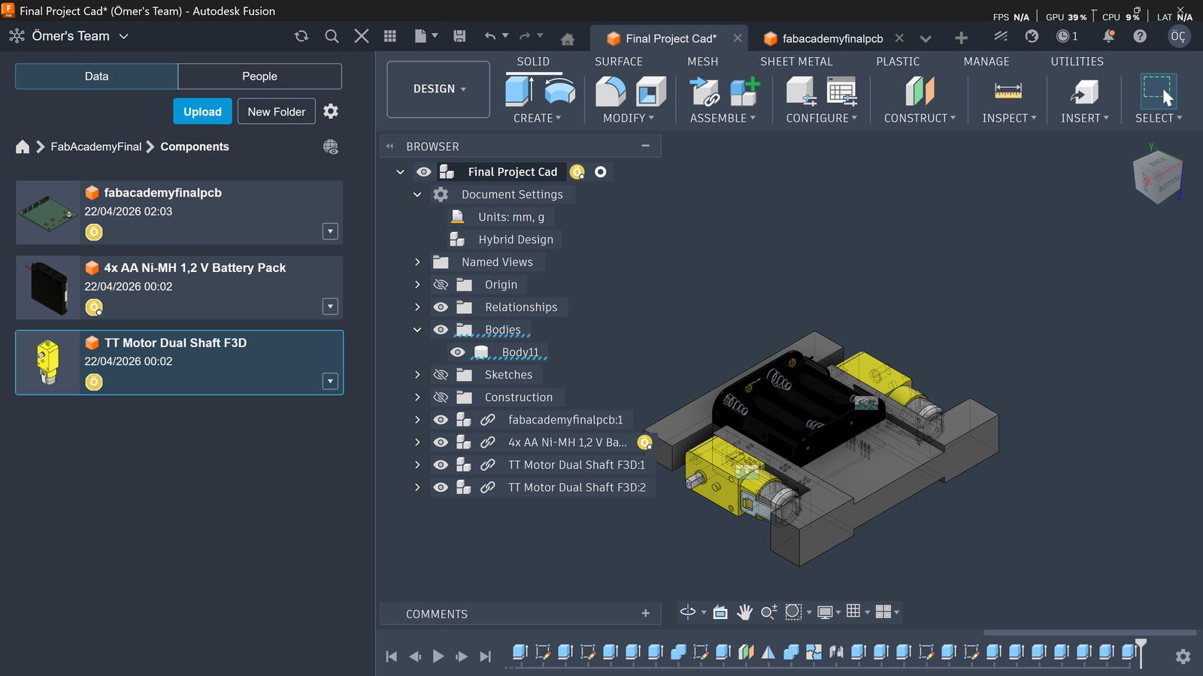This screenshot has width=1203, height=676.
Task: Open the Fit zoom window icon
Action: 793,612
